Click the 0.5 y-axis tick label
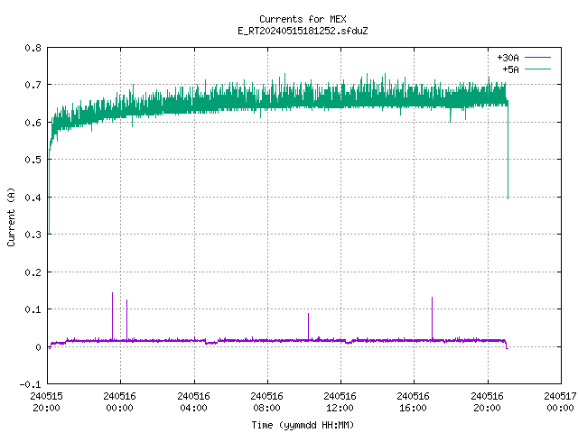Viewport: 578px width, 433px height. (x=33, y=160)
